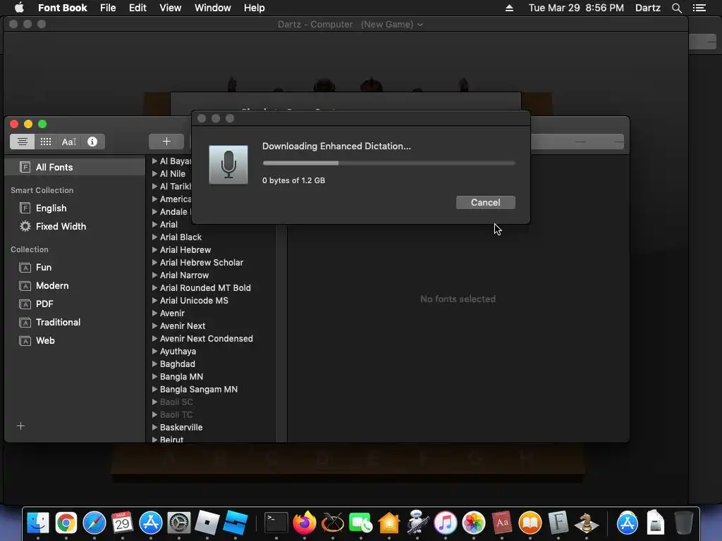722x541 pixels.
Task: Select the All Fonts library
Action: 75,168
